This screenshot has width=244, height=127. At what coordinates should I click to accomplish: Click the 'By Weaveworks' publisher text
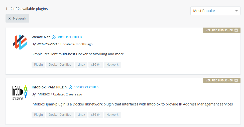tap(44, 44)
